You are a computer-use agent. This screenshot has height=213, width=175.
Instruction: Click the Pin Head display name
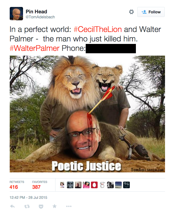(x=36, y=12)
